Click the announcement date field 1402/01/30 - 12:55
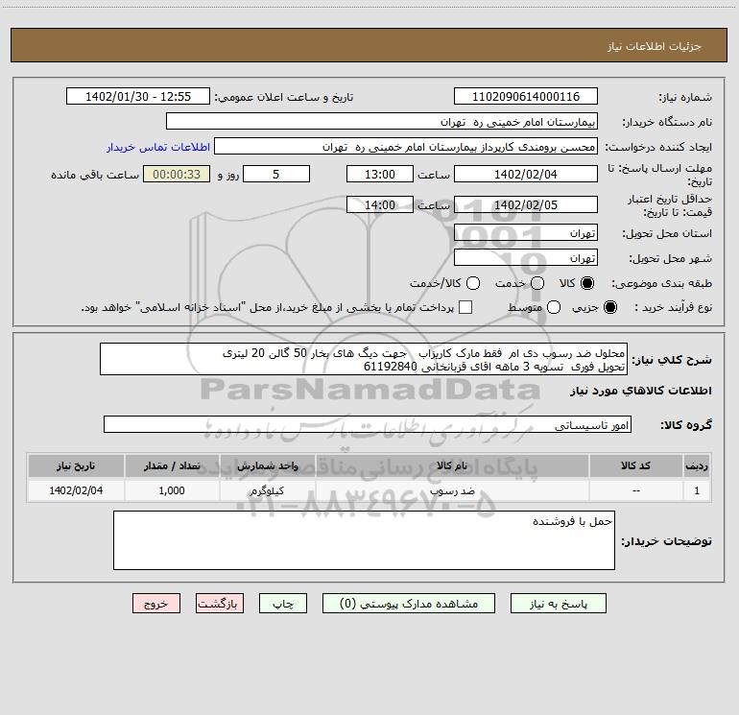The width and height of the screenshot is (739, 715). (138, 96)
